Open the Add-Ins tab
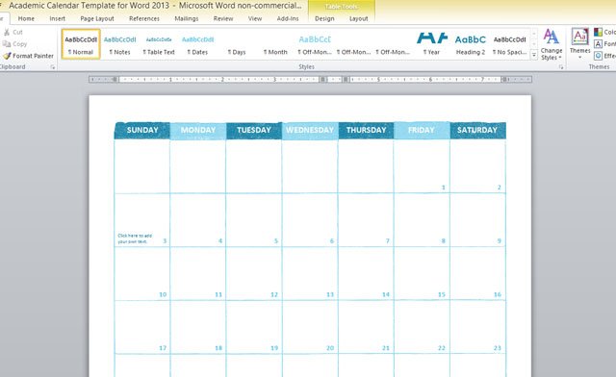 [x=288, y=18]
